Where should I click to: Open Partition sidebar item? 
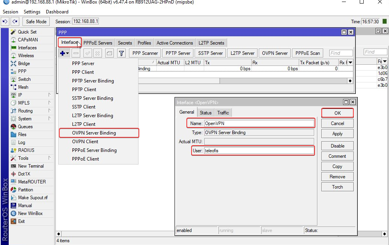[25, 190]
